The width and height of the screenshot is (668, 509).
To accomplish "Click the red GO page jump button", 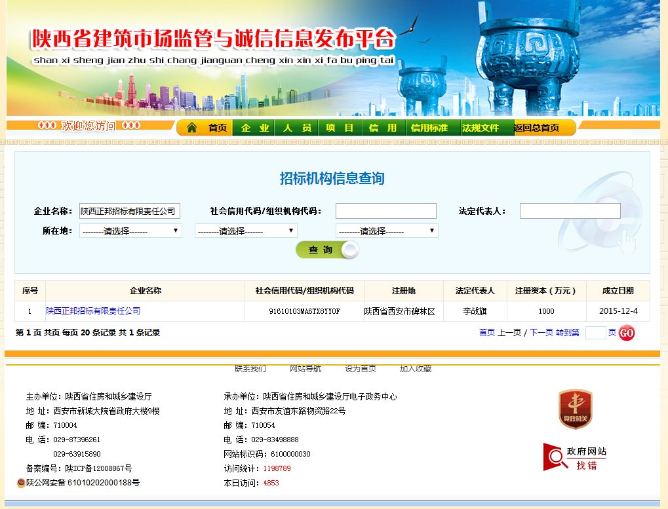I will tap(627, 333).
